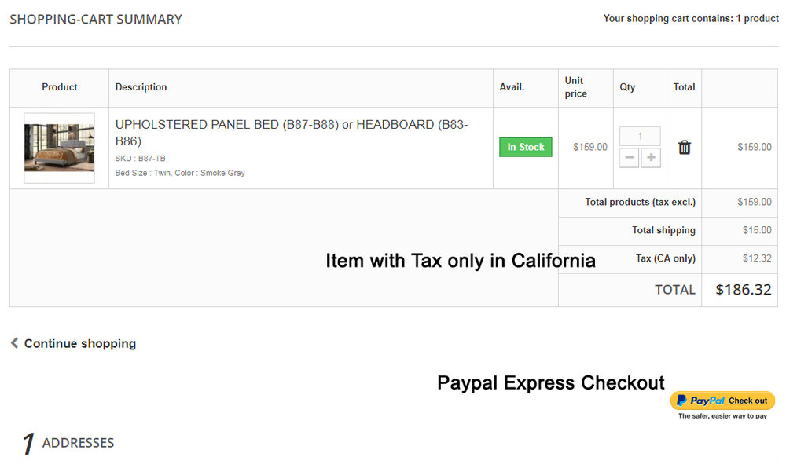Select Continue shopping
This screenshot has width=786, height=472.
tap(79, 343)
